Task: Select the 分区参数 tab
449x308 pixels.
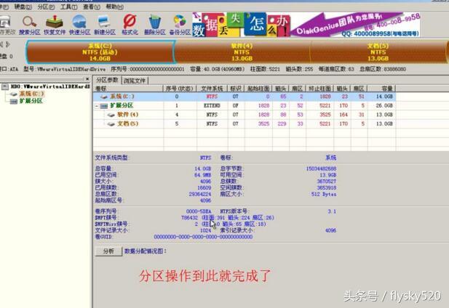Action: (107, 80)
